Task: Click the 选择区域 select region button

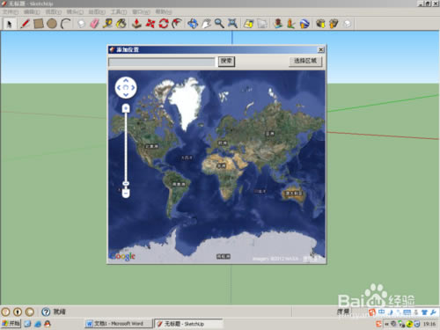Action: (x=305, y=61)
